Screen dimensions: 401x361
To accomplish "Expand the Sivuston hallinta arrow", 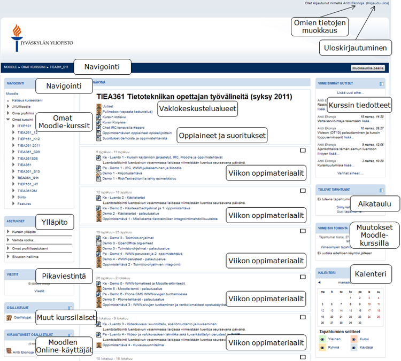I will tap(8, 256).
